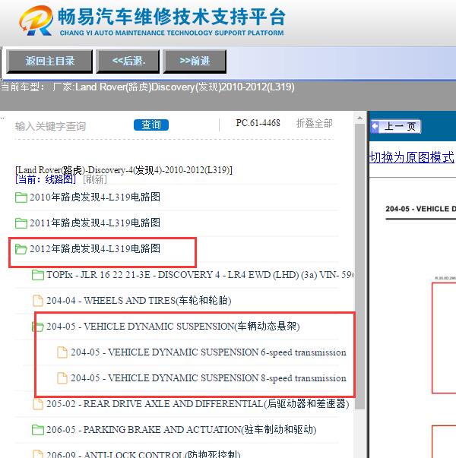Expand 206-05 PARKING BRAKE AND ACTUATION folder
456x458 pixels.
coord(181,430)
